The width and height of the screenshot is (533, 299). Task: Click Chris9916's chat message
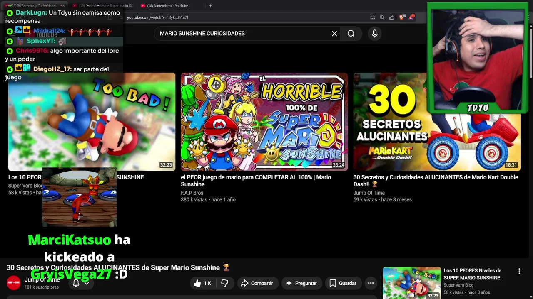tap(62, 55)
